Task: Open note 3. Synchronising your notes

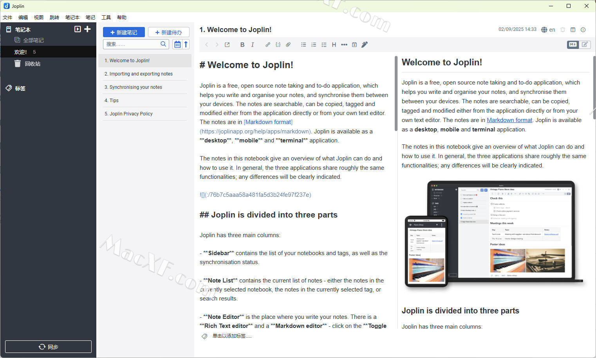Action: [145, 87]
